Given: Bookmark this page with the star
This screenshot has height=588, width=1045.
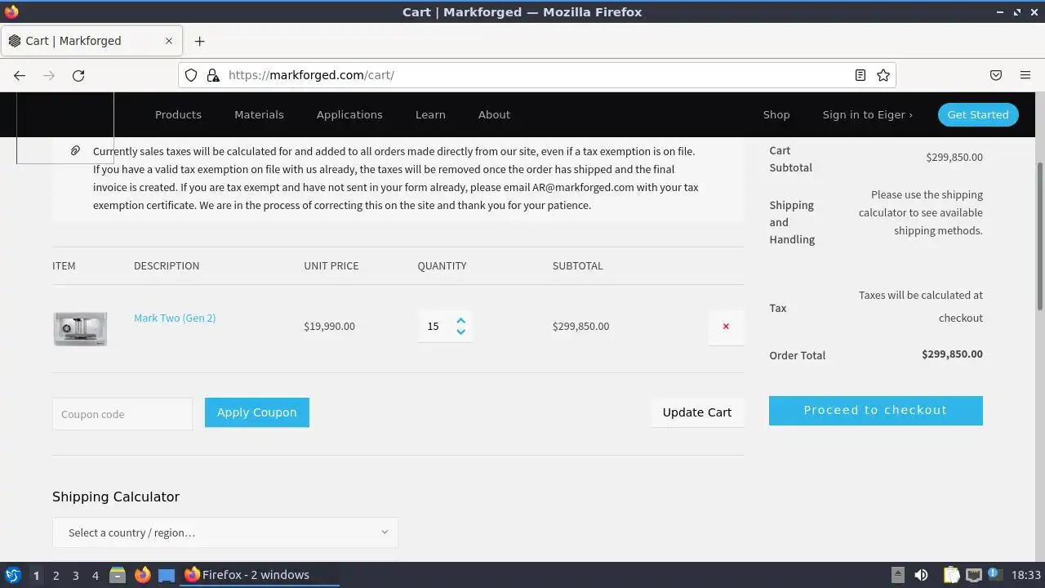Looking at the screenshot, I should click(883, 75).
